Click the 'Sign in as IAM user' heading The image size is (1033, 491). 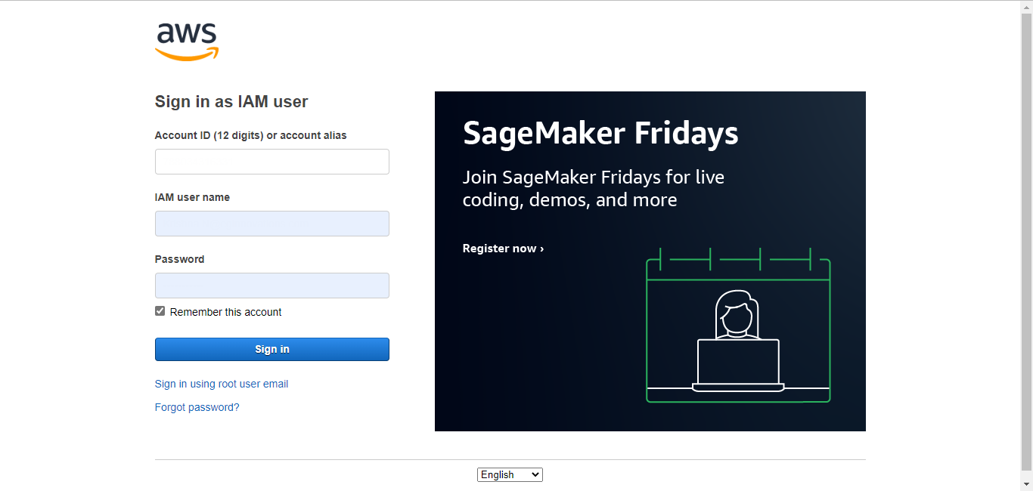[231, 102]
